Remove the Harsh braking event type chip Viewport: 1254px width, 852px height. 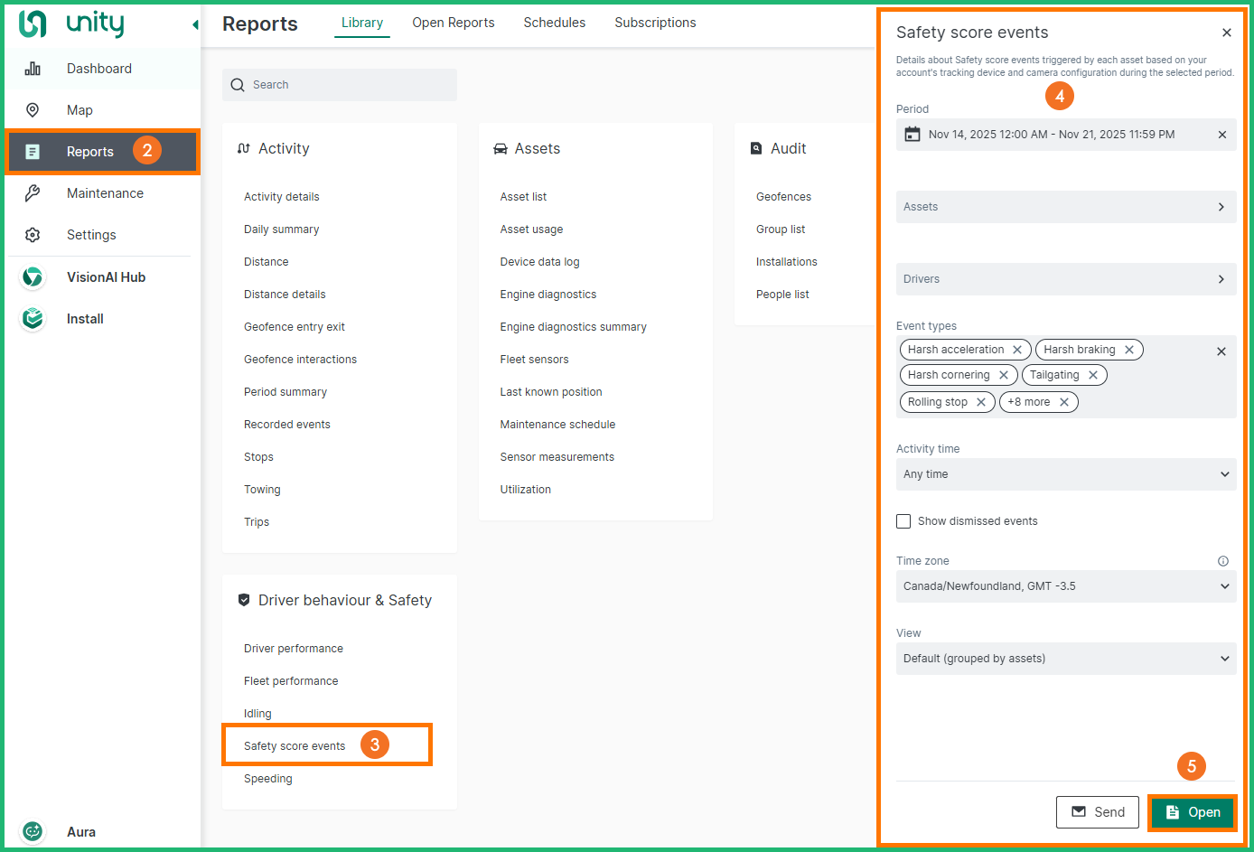coord(1129,350)
